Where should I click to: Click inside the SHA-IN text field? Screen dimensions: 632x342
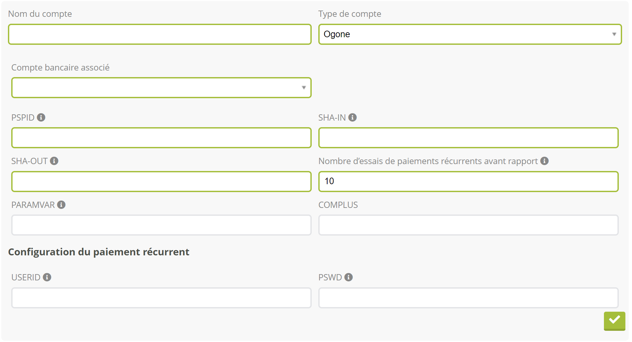468,138
